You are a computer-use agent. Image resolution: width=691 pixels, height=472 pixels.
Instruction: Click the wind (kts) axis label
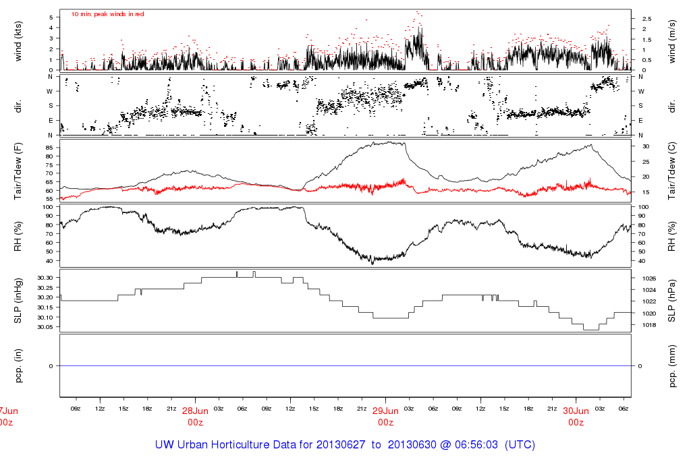pos(18,40)
